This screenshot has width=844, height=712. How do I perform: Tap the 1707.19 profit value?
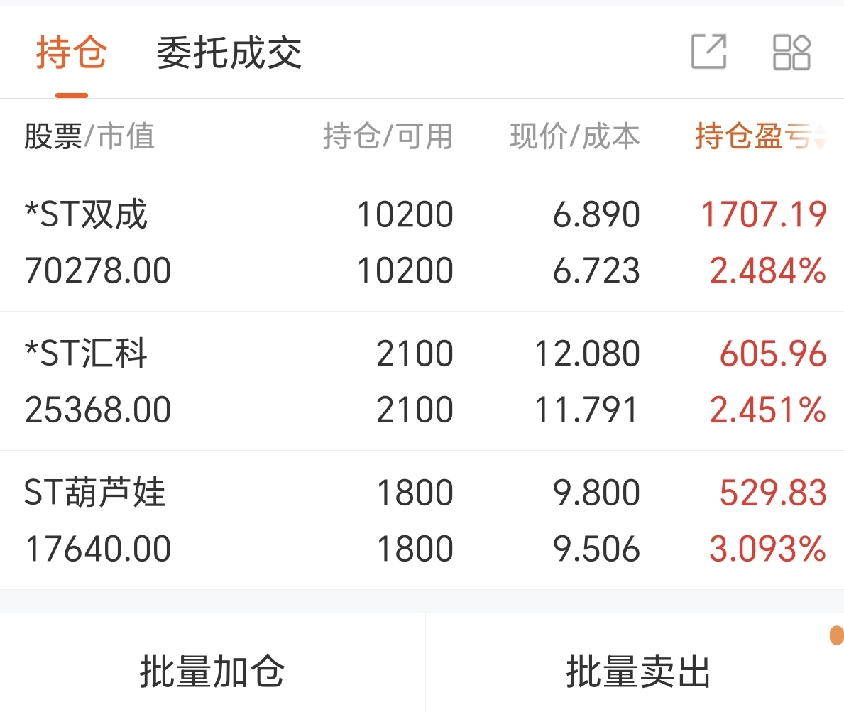pos(764,214)
